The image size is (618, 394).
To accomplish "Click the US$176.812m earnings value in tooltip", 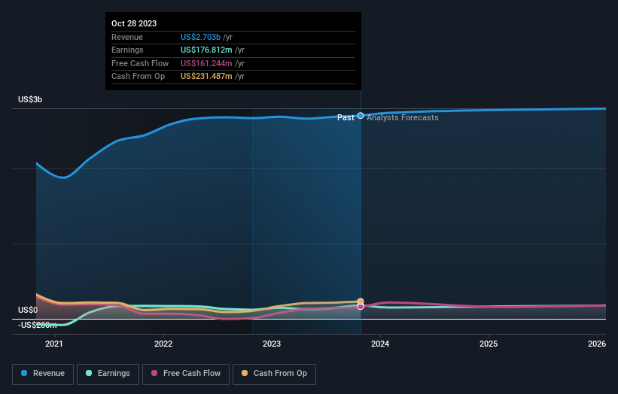I will coord(206,50).
